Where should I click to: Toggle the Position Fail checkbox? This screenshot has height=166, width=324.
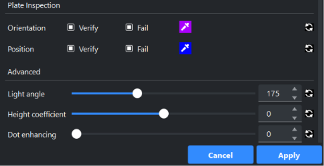[129, 49]
